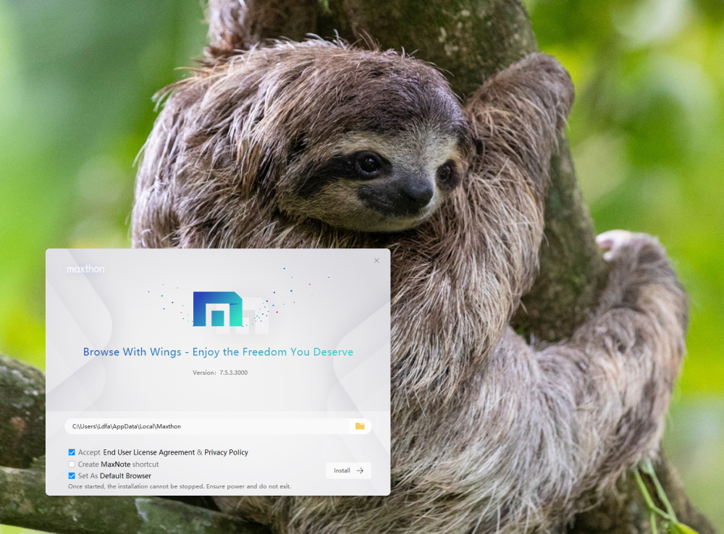Screen dimensions: 724x534
Task: Click the Browse With Wings slogan text
Action: [x=218, y=352]
